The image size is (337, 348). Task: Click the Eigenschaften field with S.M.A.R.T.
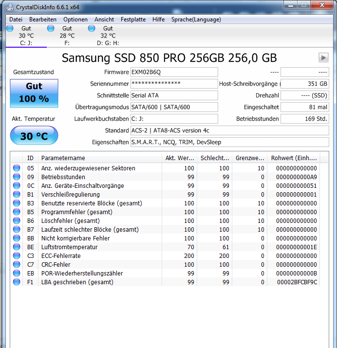click(230, 142)
